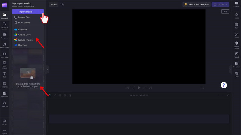Play the video preview

(139, 88)
